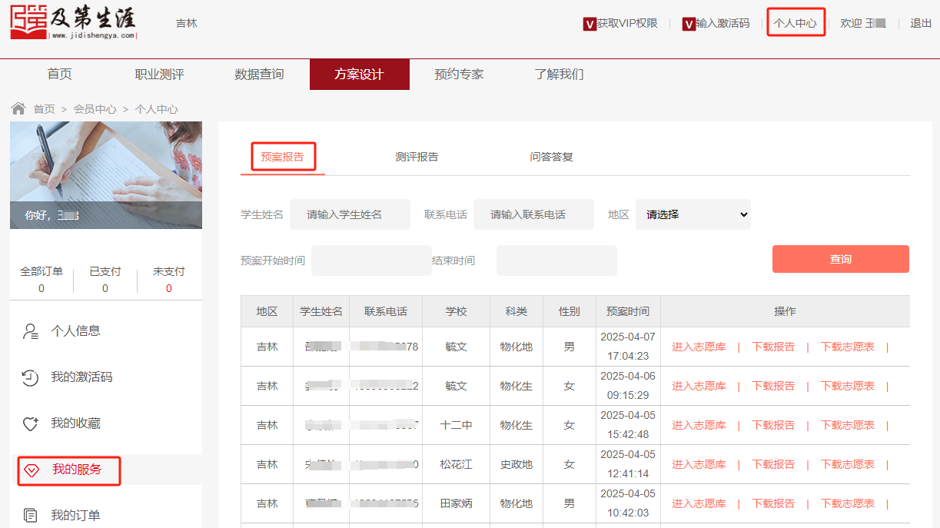The height and width of the screenshot is (528, 940).
Task: Switch to the 问答答复 tab
Action: [551, 157]
